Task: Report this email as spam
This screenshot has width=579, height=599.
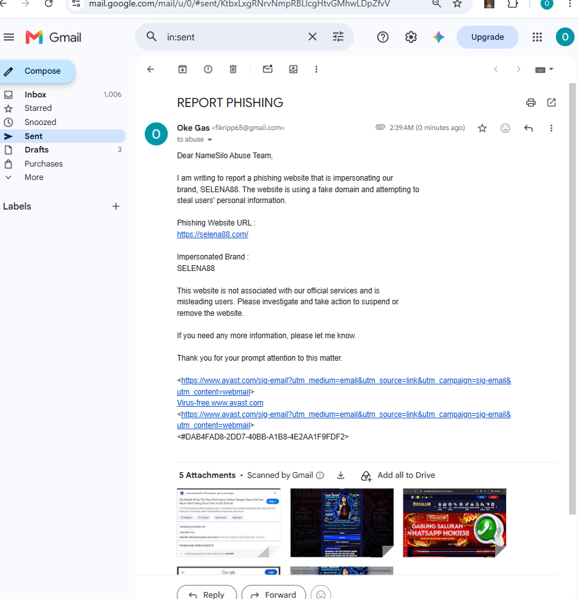Action: [x=208, y=69]
